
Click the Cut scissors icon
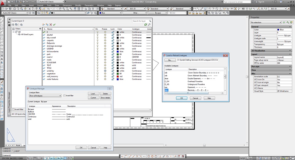30,9
